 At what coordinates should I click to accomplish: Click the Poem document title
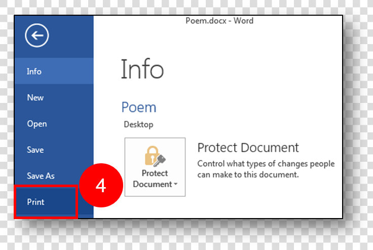coord(139,107)
